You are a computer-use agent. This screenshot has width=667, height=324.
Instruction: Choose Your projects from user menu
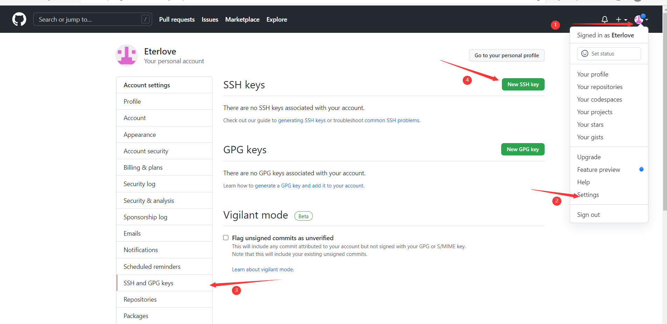pyautogui.click(x=609, y=112)
